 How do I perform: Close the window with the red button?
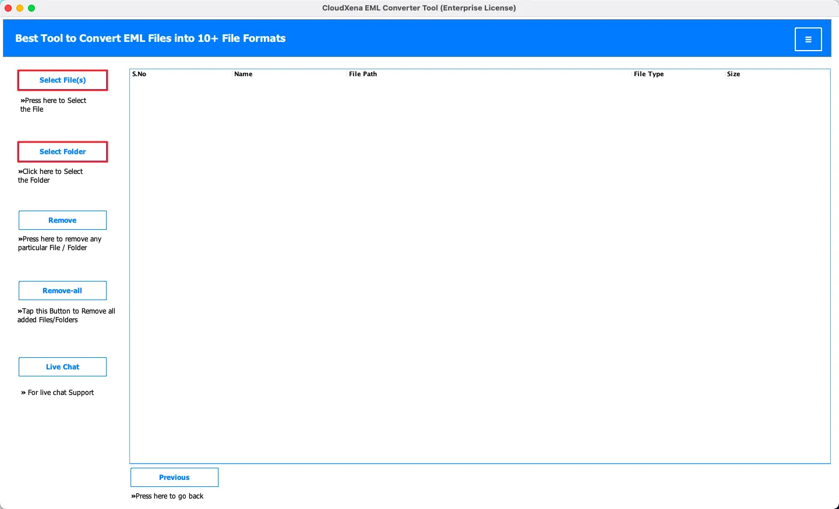(8, 8)
